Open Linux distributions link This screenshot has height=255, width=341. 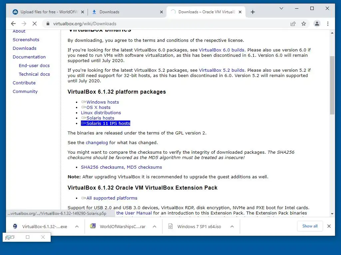[101, 113]
